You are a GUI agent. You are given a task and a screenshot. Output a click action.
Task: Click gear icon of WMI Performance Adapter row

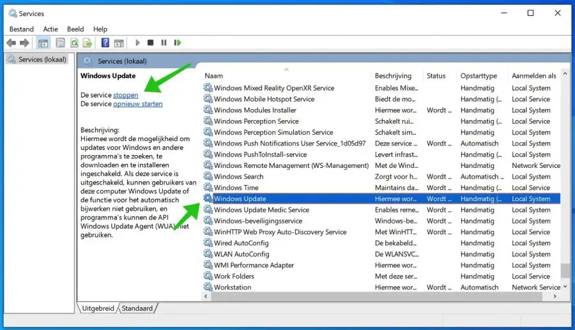coord(208,265)
